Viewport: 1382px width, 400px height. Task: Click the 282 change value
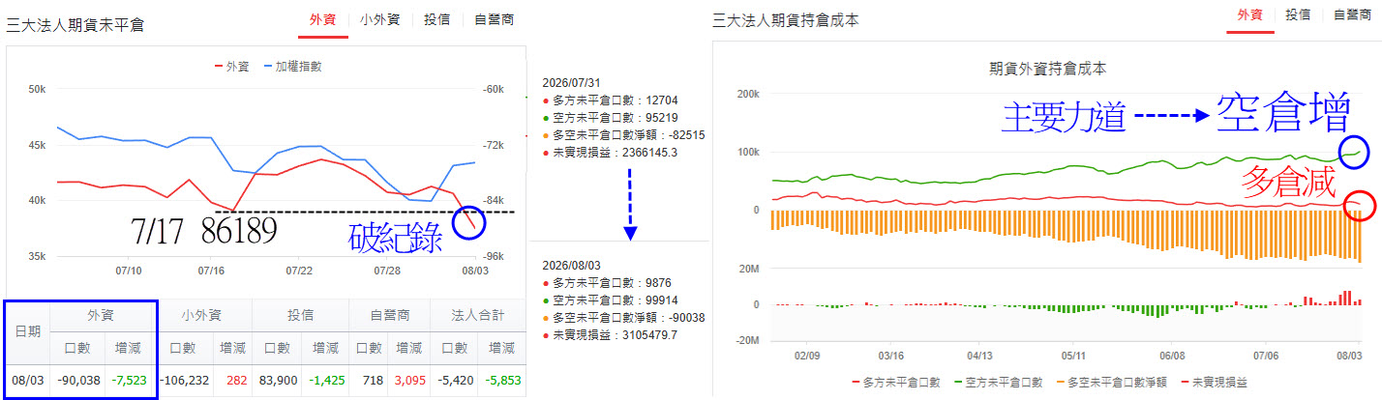(x=235, y=380)
